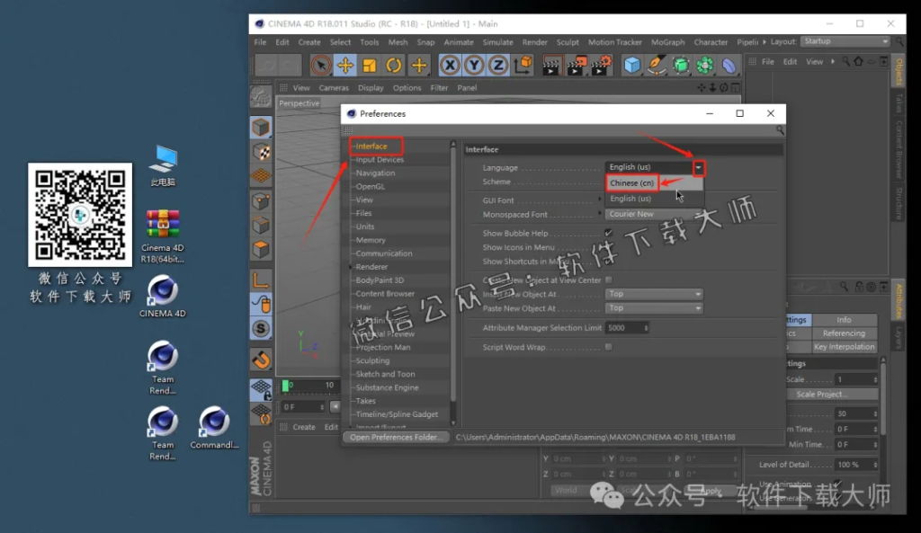Select the Scale tool

[x=368, y=65]
